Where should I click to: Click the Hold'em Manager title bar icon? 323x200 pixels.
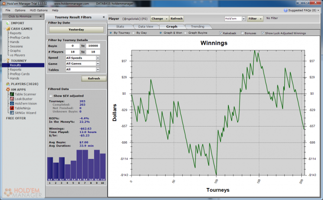point(4,4)
